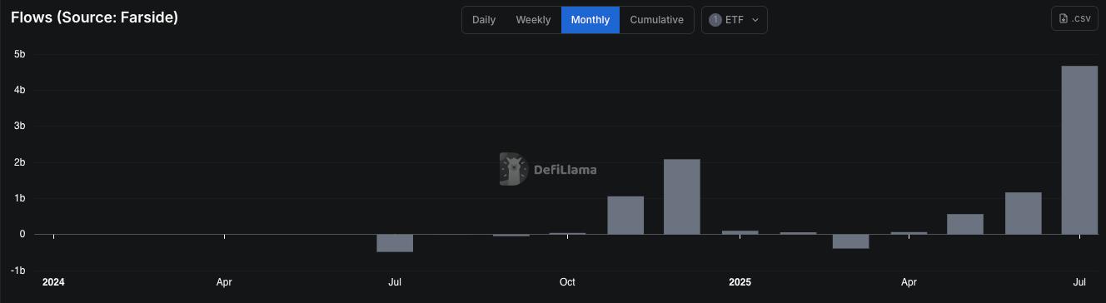Click the ETF dropdown chevron arrow
The height and width of the screenshot is (303, 1106).
pyautogui.click(x=755, y=20)
